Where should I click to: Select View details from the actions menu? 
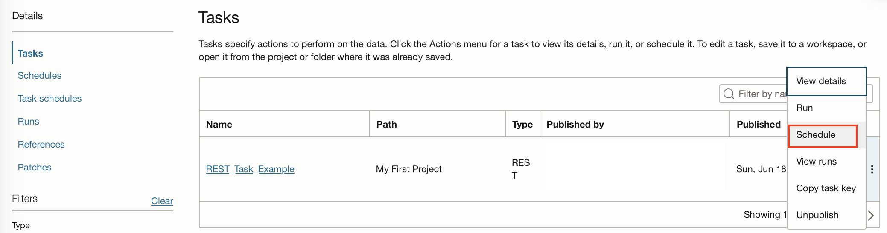point(821,81)
